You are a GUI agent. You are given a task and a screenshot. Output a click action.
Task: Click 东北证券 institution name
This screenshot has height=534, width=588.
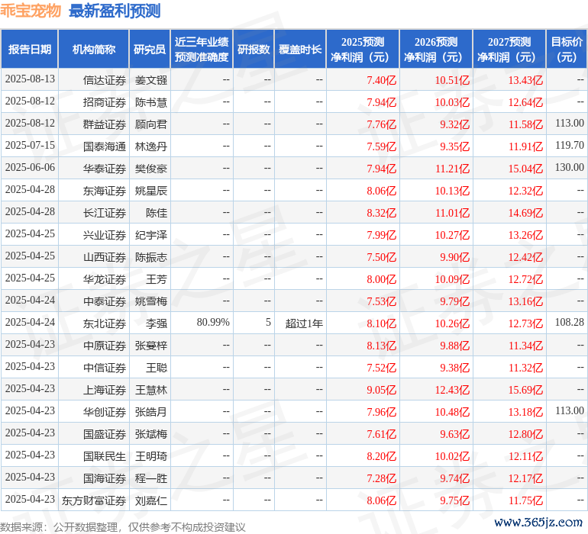[105, 323]
